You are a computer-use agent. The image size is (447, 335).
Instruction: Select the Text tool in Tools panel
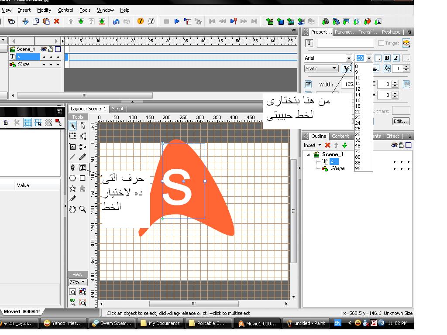pyautogui.click(x=83, y=167)
